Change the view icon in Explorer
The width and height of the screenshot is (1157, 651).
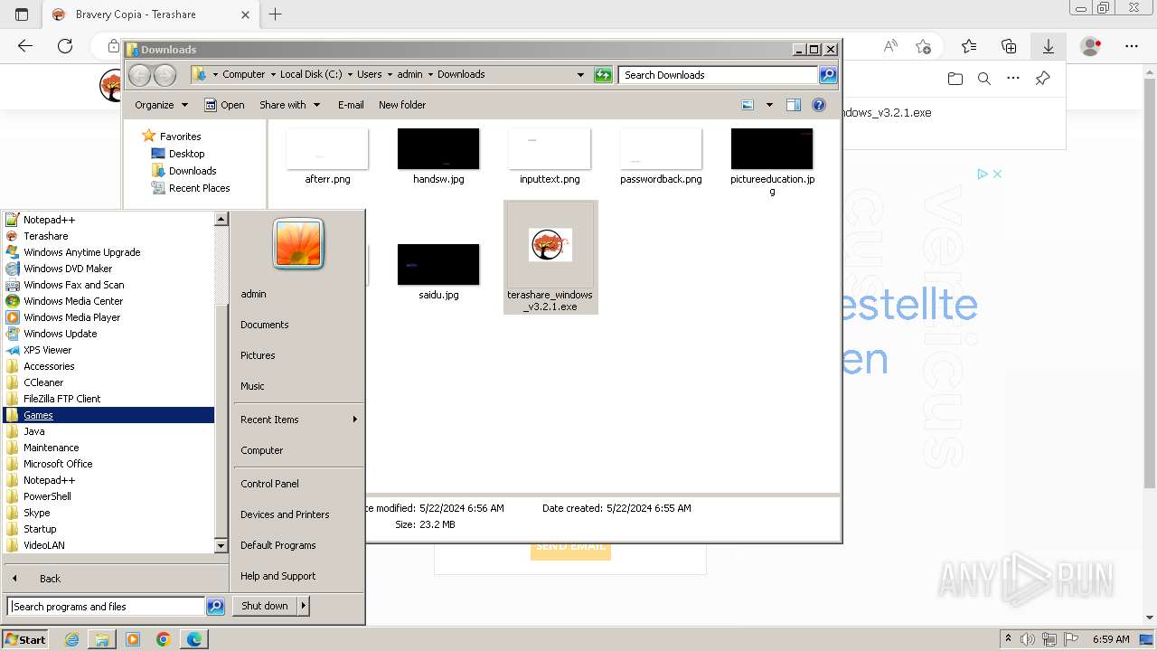(748, 105)
